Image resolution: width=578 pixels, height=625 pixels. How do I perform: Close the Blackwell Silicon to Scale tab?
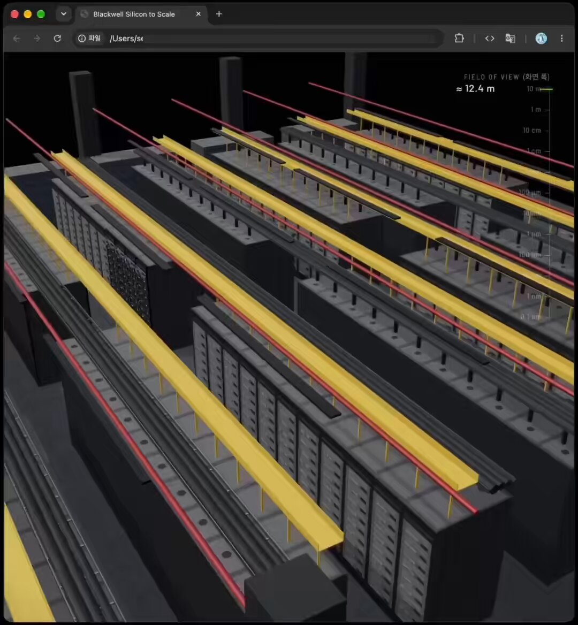[x=198, y=14]
